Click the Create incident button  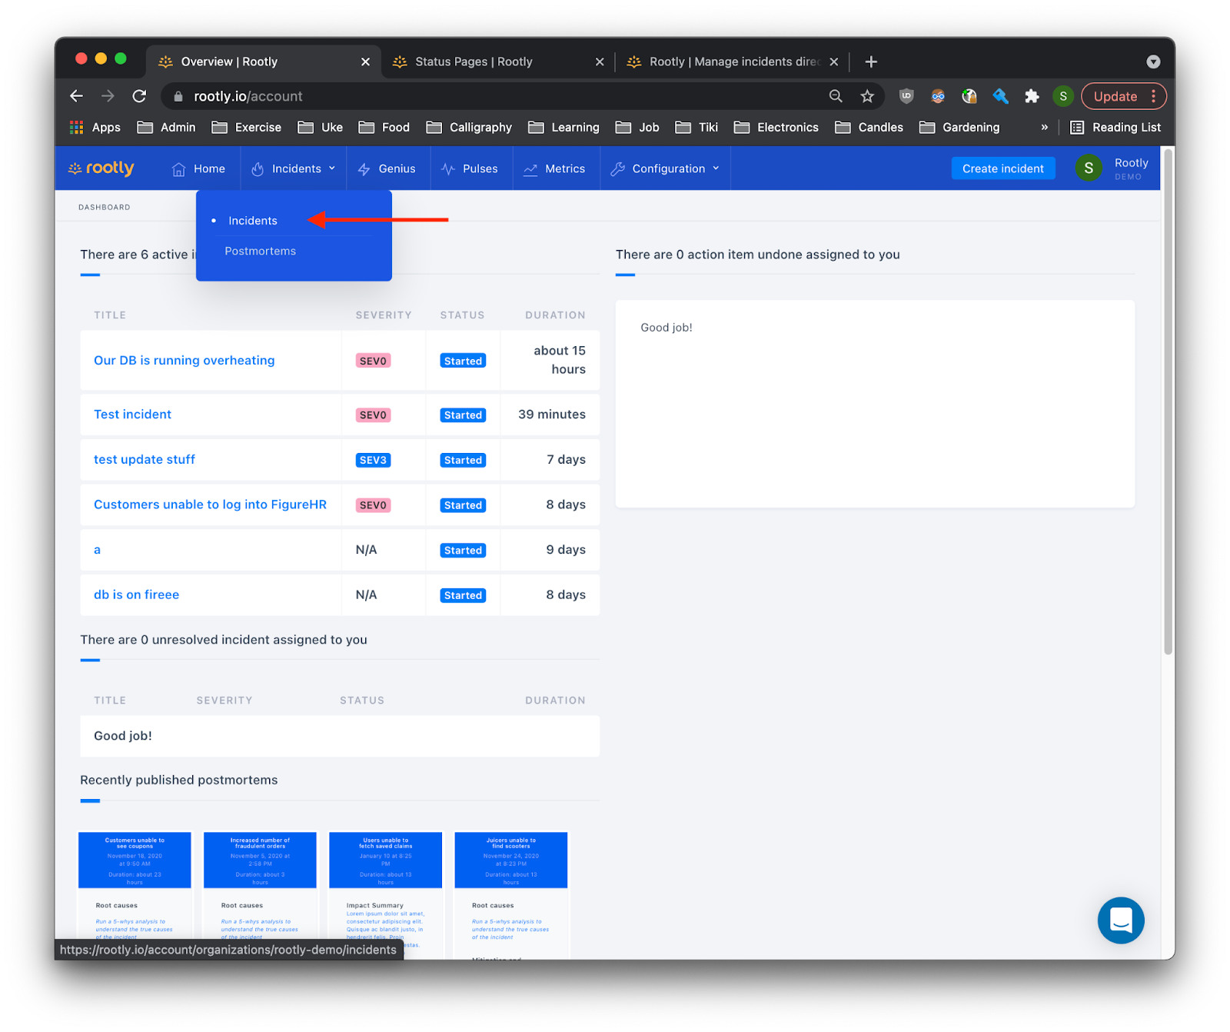(x=1002, y=168)
